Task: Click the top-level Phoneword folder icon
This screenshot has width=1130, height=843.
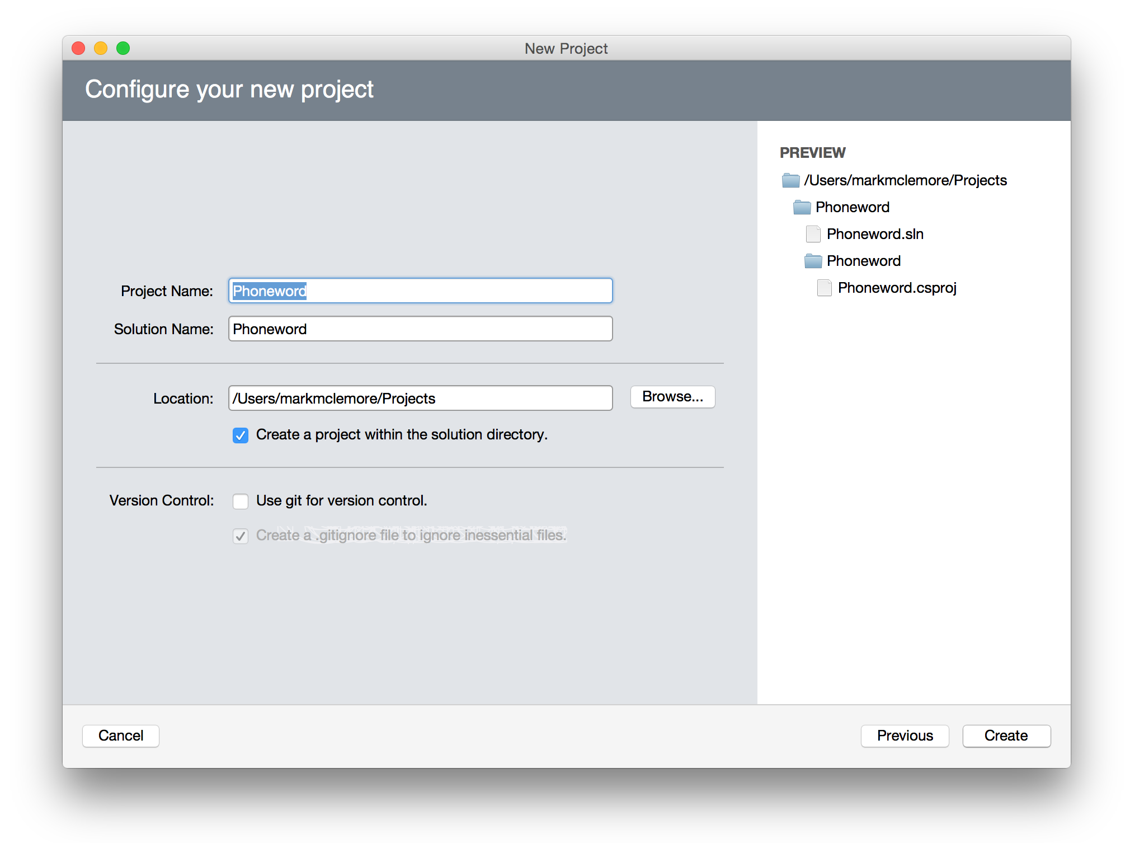Action: coord(802,207)
